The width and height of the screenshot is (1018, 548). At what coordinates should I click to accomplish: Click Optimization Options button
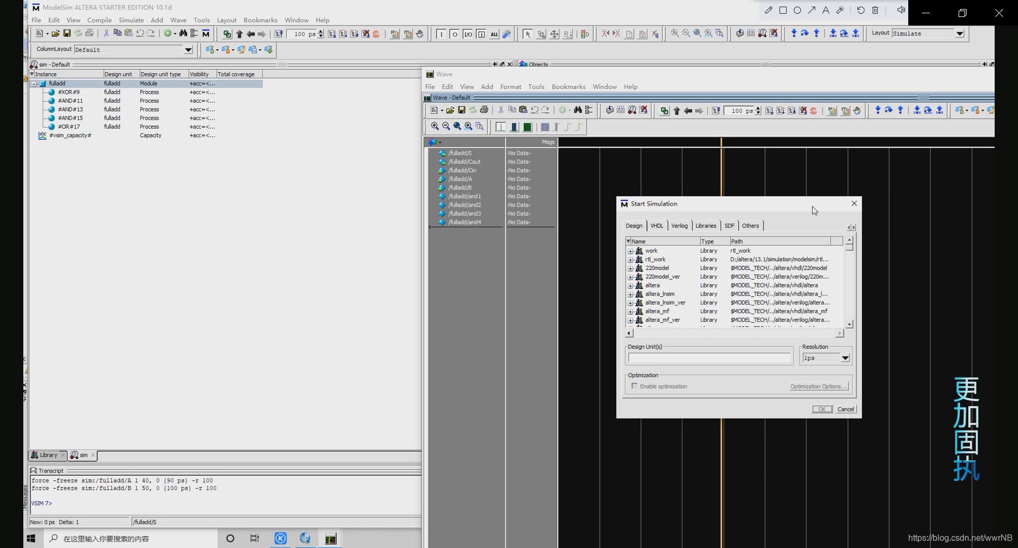(819, 386)
